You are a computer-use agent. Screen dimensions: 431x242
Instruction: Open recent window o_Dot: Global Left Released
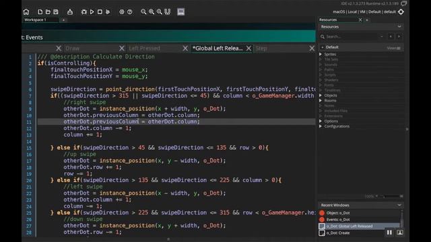pyautogui.click(x=359, y=226)
